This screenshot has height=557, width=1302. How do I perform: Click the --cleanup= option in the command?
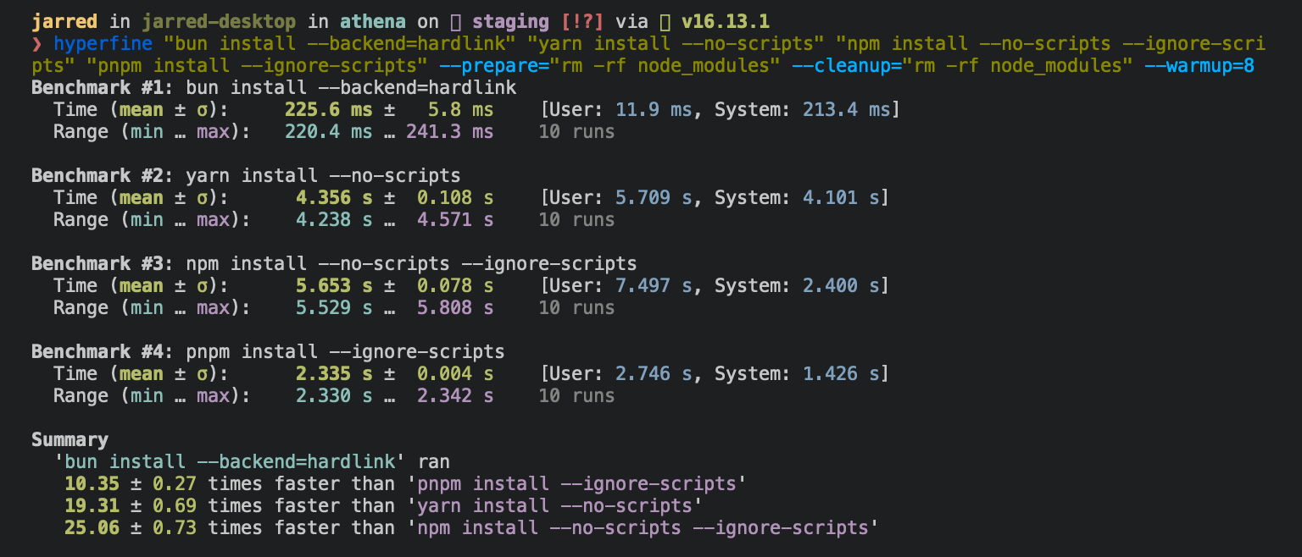pyautogui.click(x=848, y=65)
